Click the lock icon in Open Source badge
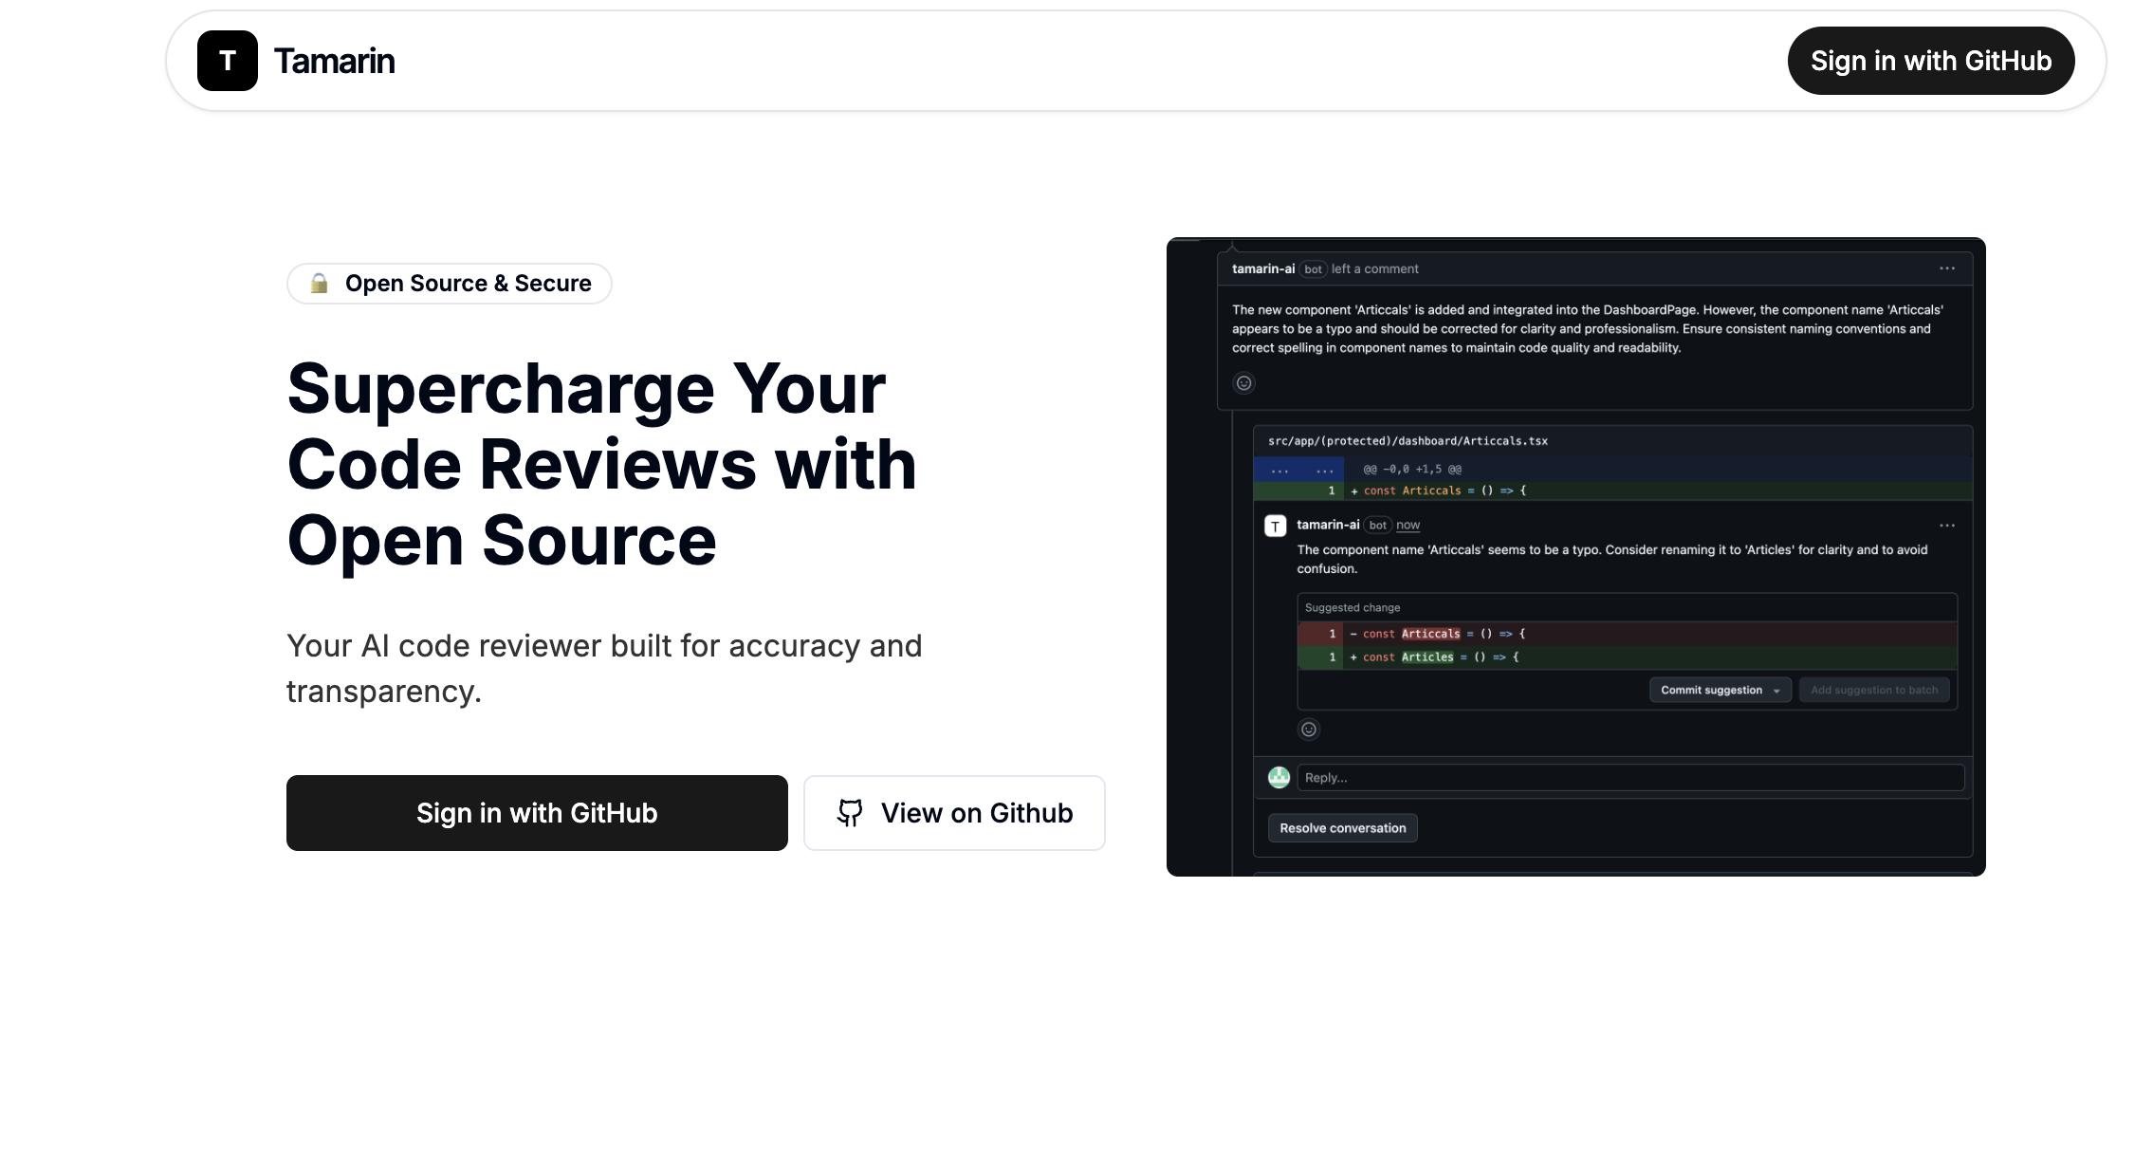Image resolution: width=2153 pixels, height=1165 pixels. [320, 284]
